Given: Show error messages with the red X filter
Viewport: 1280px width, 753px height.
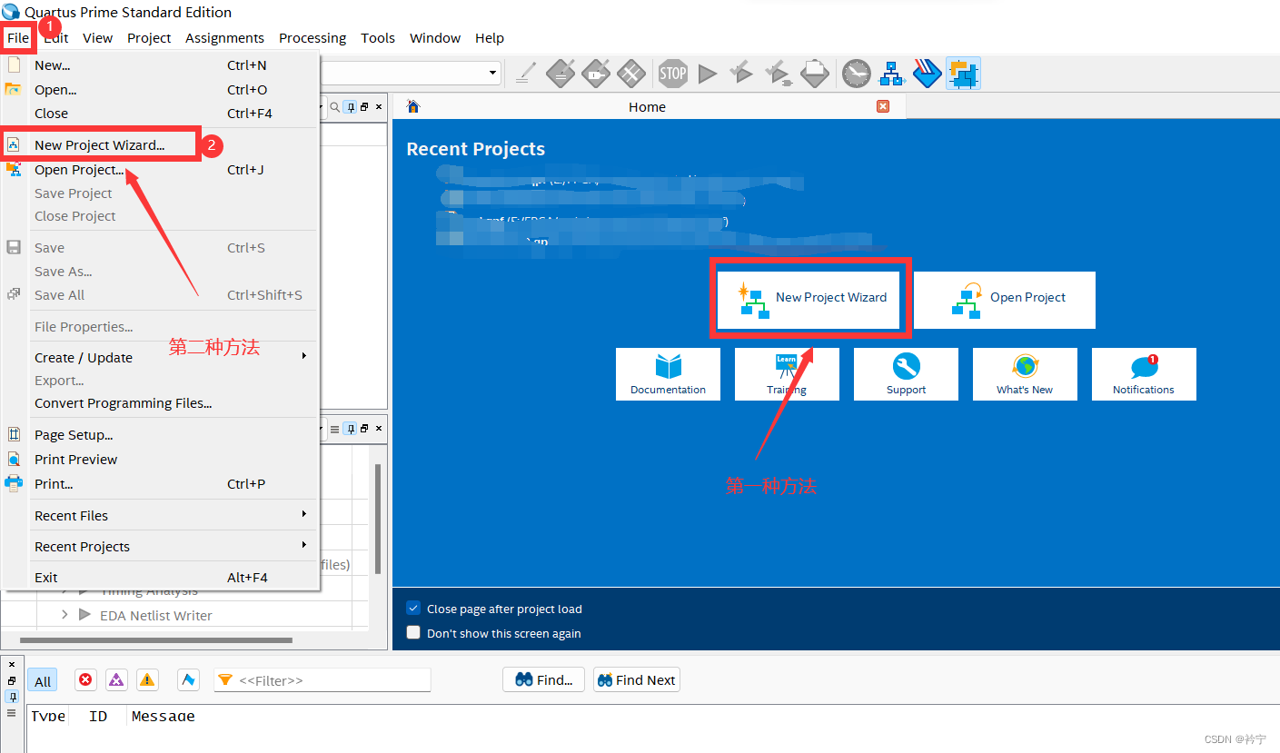Looking at the screenshot, I should pos(85,679).
